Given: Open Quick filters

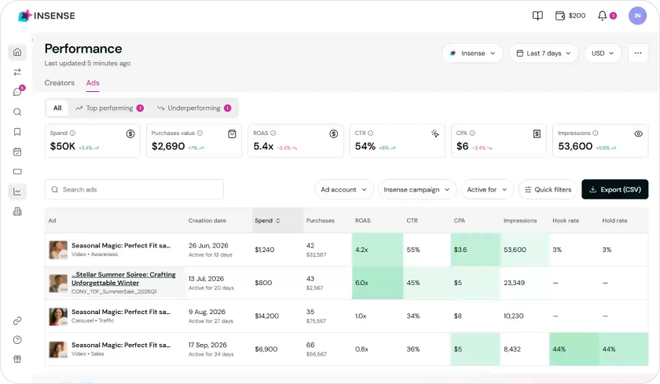Looking at the screenshot, I should 548,190.
